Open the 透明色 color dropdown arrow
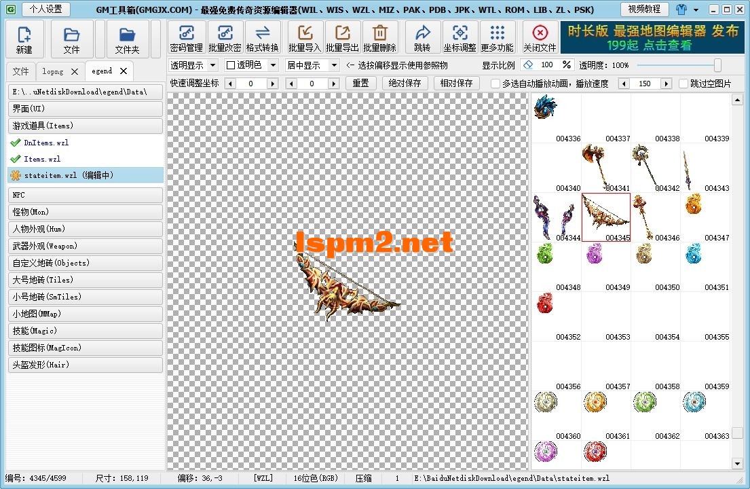This screenshot has height=489, width=750. click(x=273, y=65)
